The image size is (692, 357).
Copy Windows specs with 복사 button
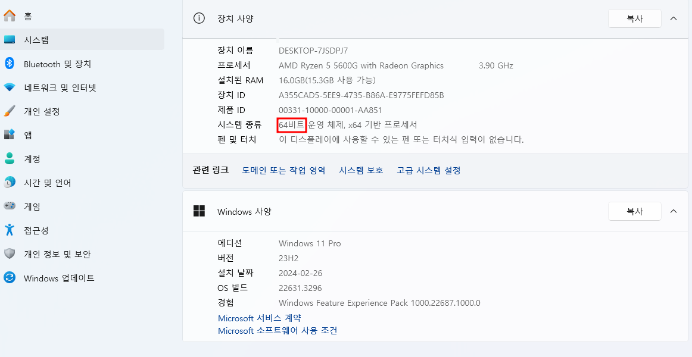click(x=634, y=211)
